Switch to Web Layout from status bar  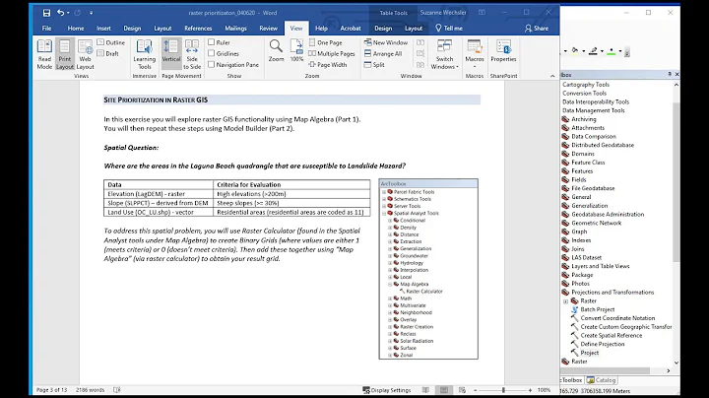coord(462,390)
